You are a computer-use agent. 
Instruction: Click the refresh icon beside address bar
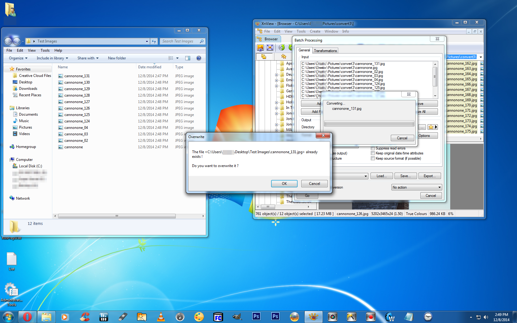(x=154, y=41)
